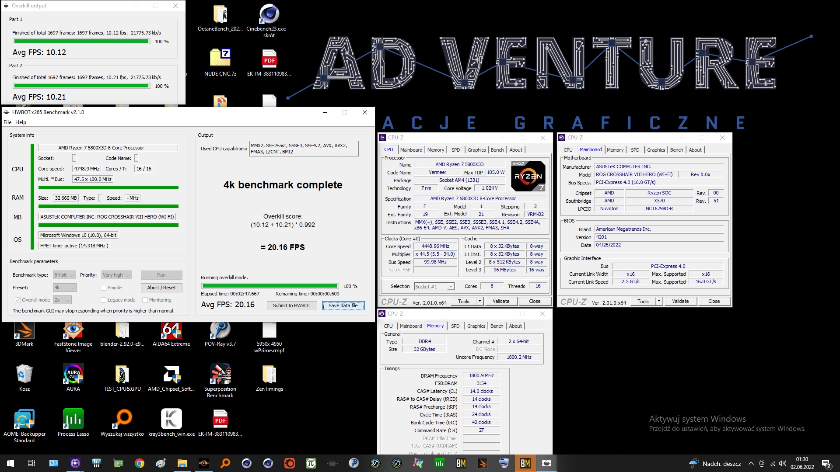
Task: Click the Part 2 progress bar
Action: pos(81,86)
